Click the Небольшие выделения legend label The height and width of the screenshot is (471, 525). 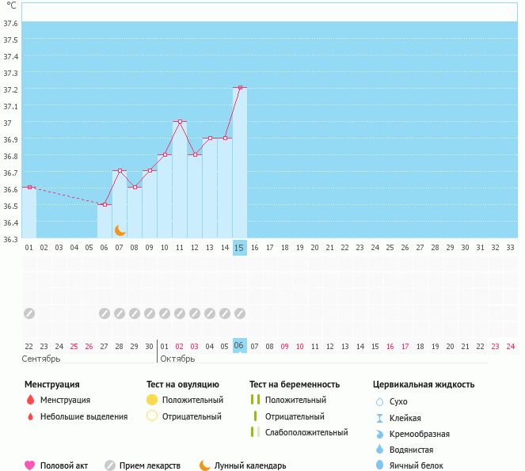click(x=84, y=416)
